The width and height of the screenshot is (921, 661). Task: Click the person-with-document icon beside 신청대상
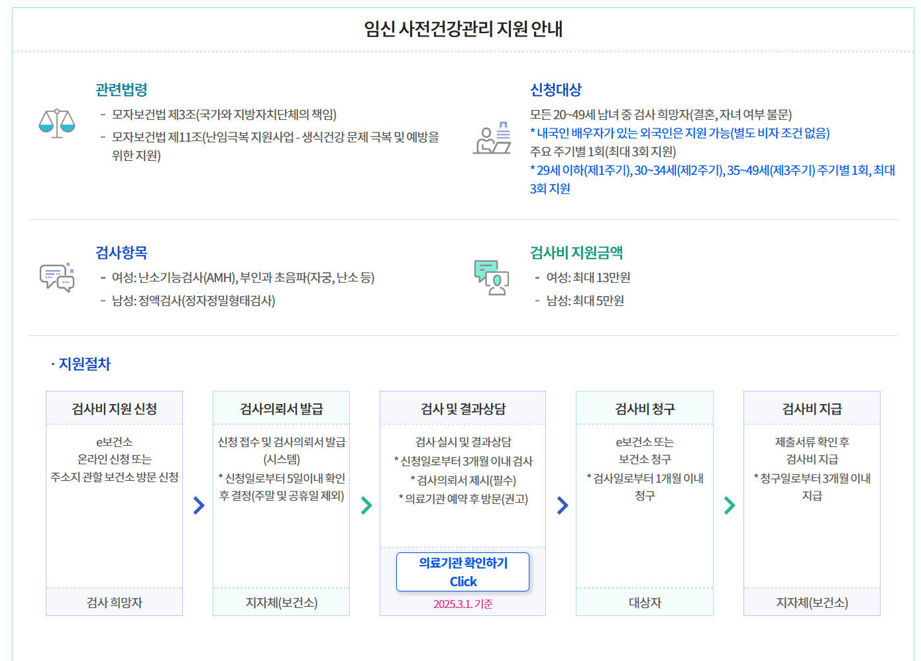[492, 138]
